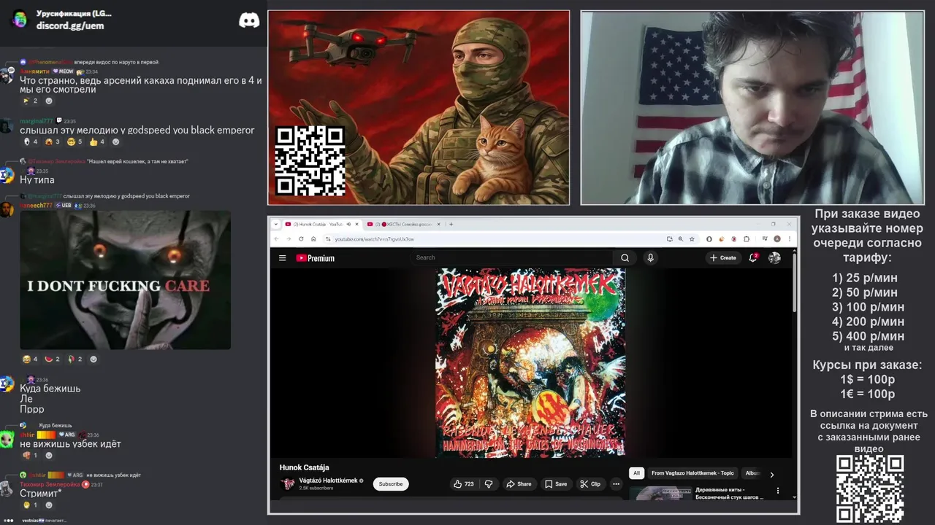Add reaction to не вижишь узбек идёт message
This screenshot has width=935, height=525.
49,455
